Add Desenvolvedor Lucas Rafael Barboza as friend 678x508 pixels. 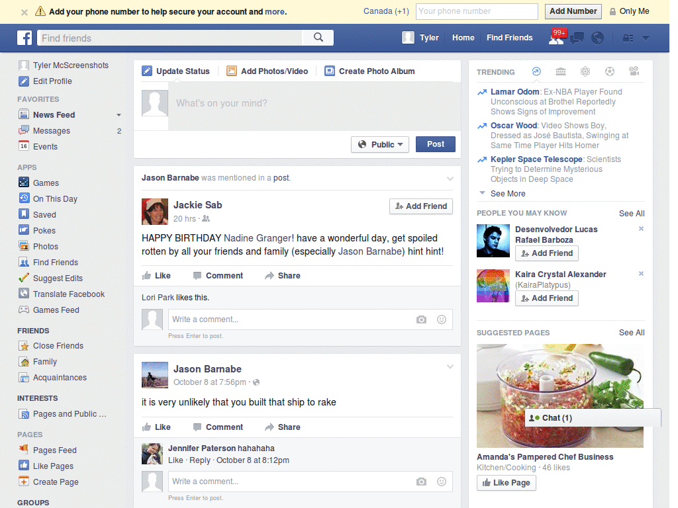(x=546, y=253)
